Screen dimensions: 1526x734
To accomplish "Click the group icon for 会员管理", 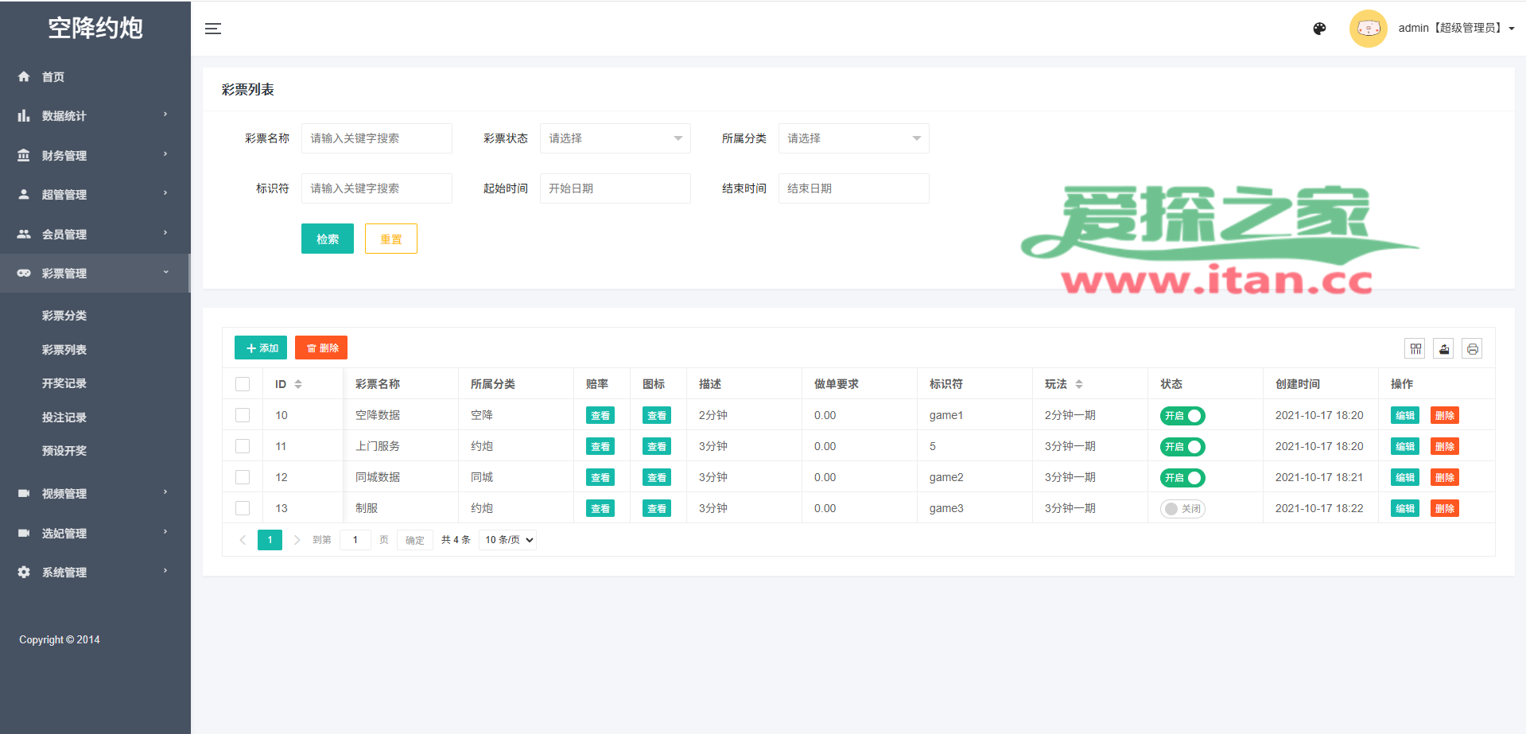I will [24, 234].
